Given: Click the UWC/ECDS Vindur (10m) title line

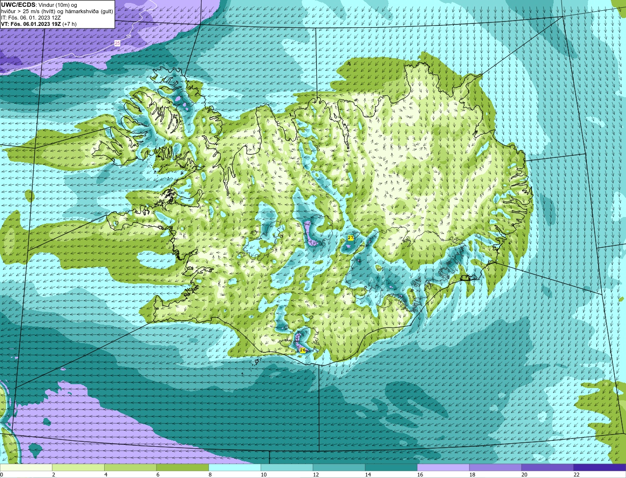Looking at the screenshot, I should click(39, 5).
